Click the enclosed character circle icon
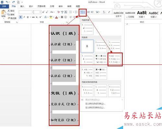 tap(65, 17)
